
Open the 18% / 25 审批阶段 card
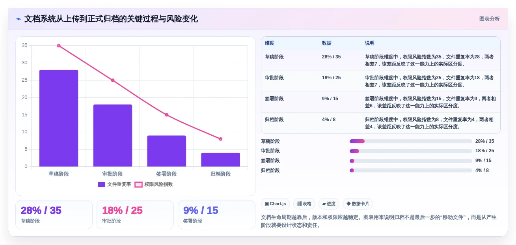[135, 215]
